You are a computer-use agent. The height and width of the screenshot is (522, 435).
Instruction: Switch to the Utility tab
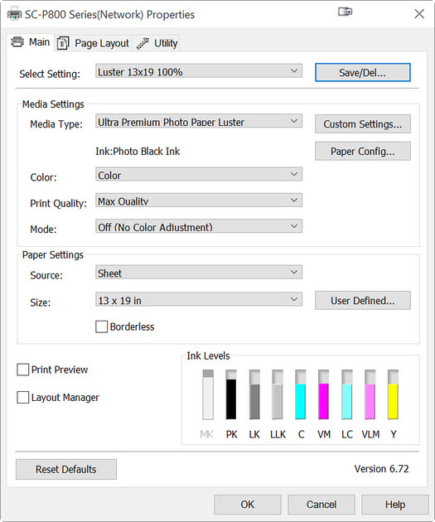click(156, 43)
